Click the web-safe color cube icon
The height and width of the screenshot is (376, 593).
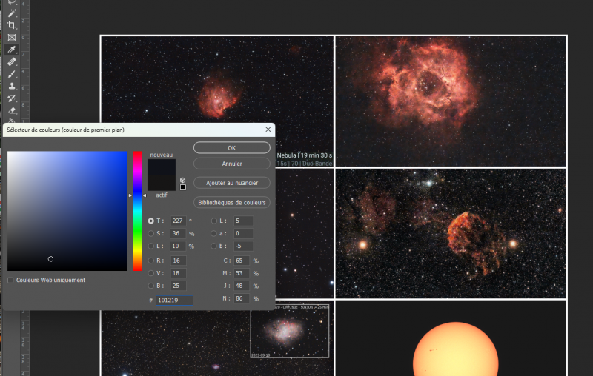[182, 180]
